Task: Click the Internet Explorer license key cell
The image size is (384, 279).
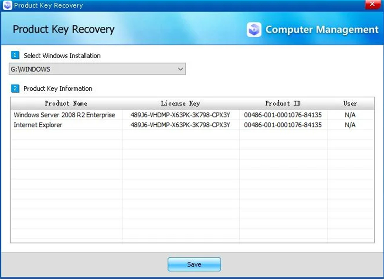Action: pyautogui.click(x=180, y=125)
